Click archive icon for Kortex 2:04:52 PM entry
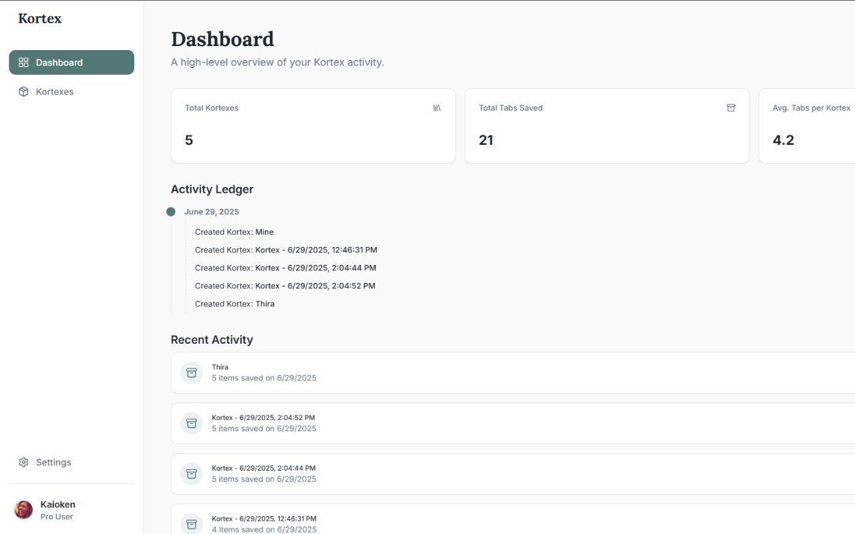 [x=192, y=423]
